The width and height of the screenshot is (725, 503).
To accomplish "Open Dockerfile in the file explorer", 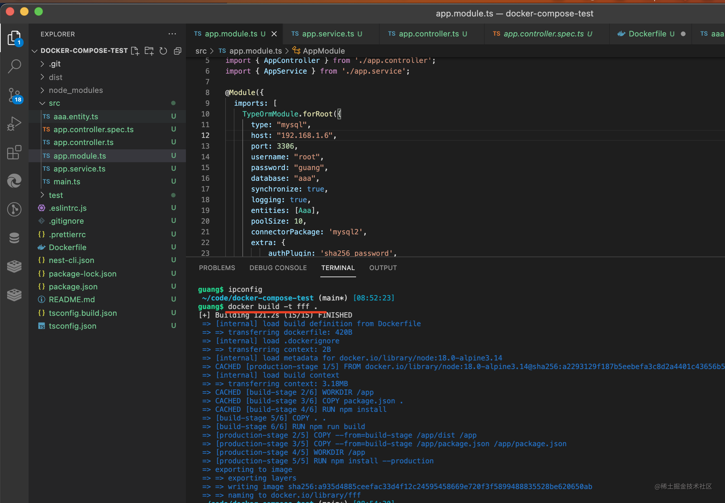I will point(68,248).
